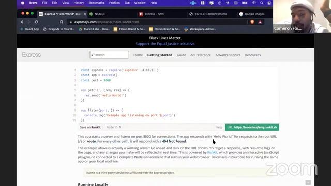This screenshot has height=186, width=331.
Task: Click the Express site search box
Action: click(x=109, y=55)
